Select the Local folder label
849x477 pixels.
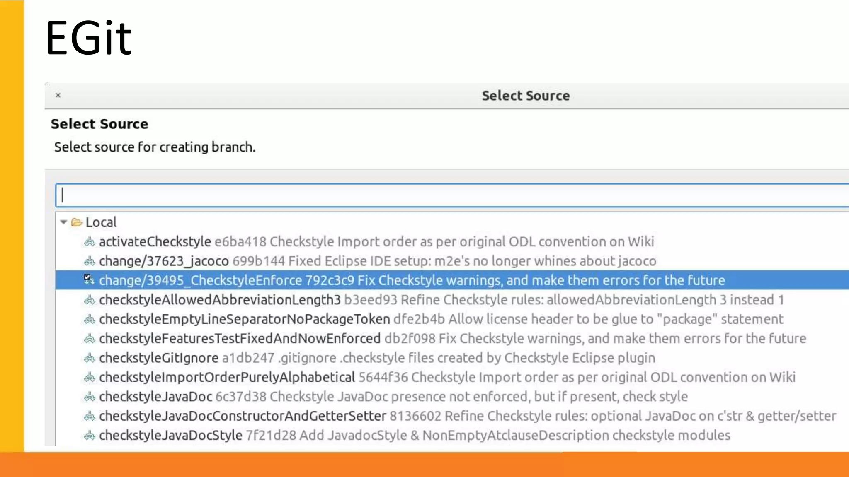pyautogui.click(x=101, y=222)
